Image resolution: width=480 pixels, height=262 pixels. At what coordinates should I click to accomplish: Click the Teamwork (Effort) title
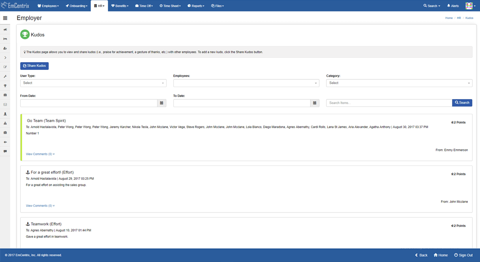tap(46, 224)
